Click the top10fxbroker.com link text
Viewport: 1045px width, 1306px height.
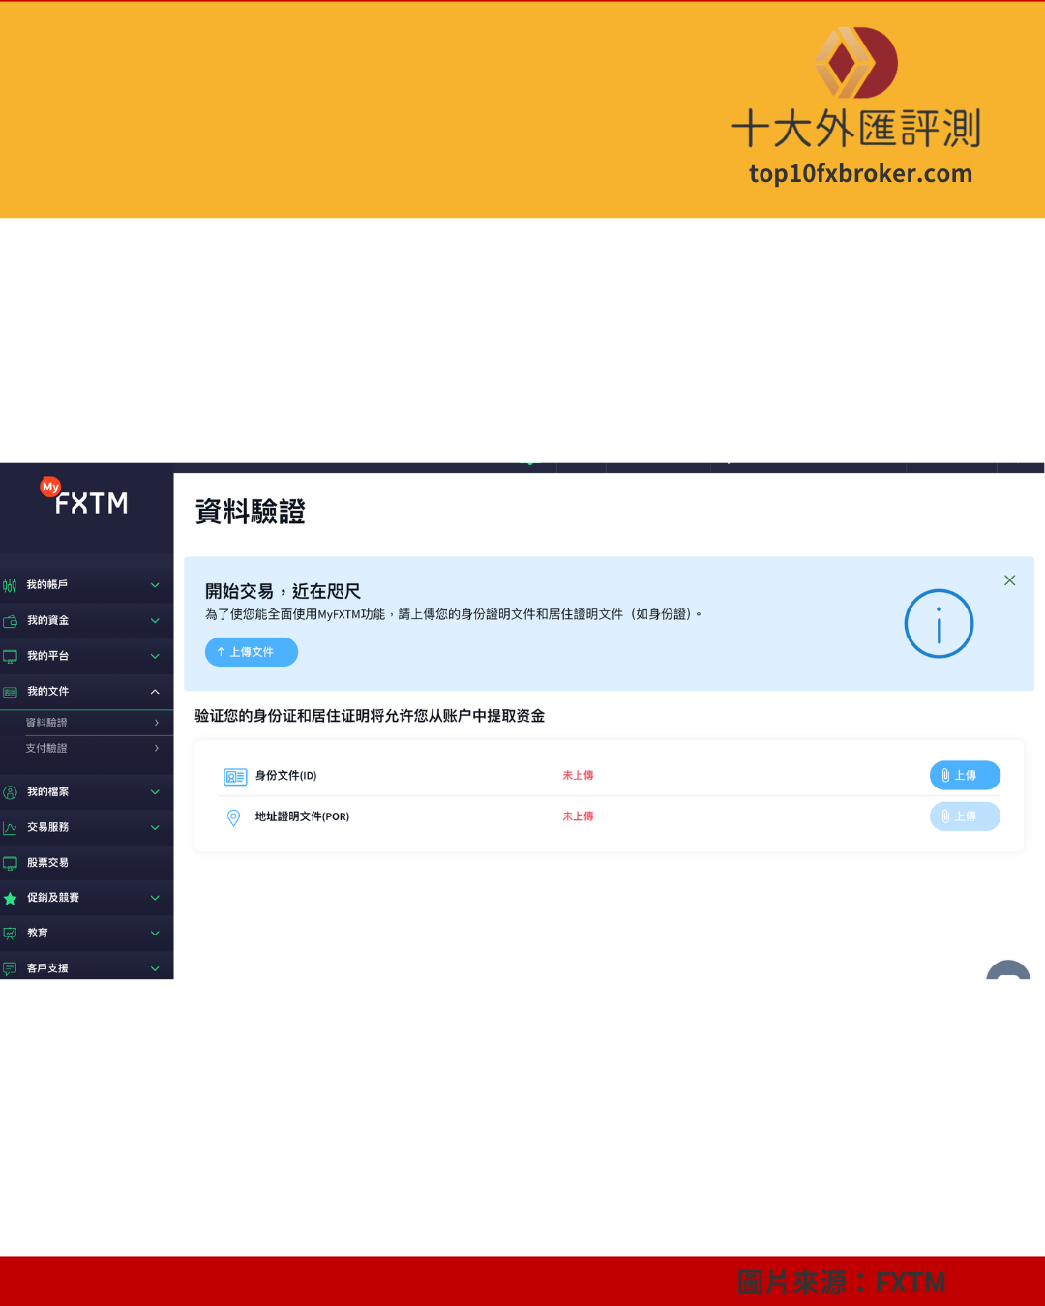[x=860, y=174]
